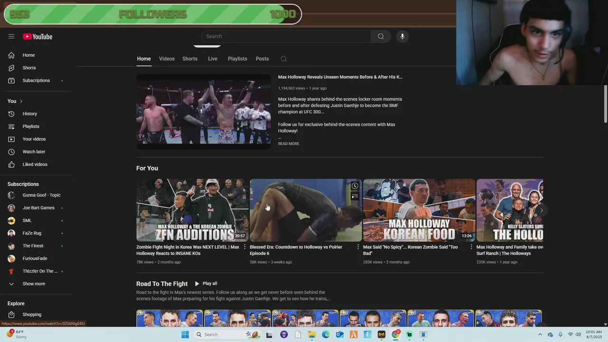The width and height of the screenshot is (608, 342).
Task: Play the featured Max Holloway BMF video thumbnail
Action: coord(203,112)
